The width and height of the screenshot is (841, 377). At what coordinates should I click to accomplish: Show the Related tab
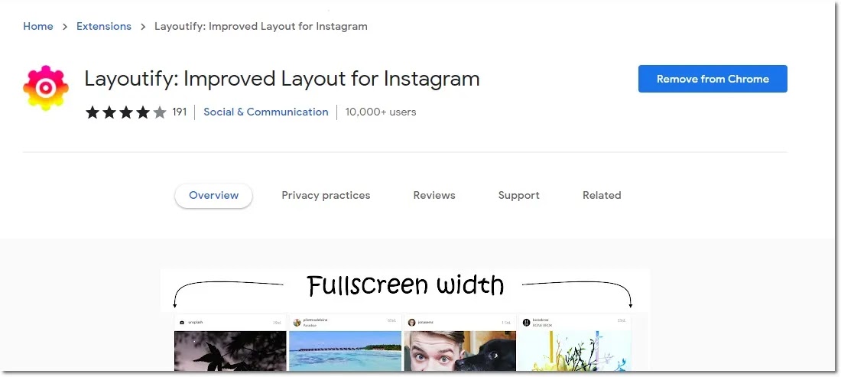[x=602, y=195]
